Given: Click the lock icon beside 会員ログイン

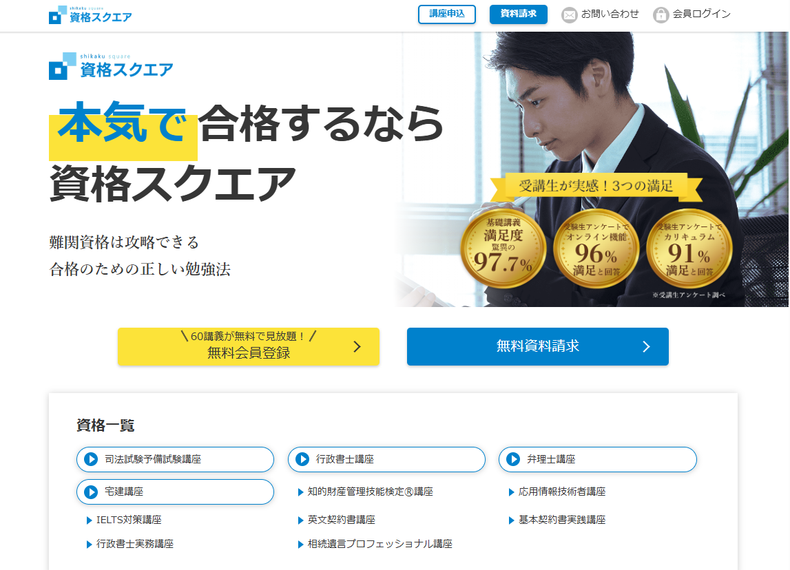Looking at the screenshot, I should 661,15.
